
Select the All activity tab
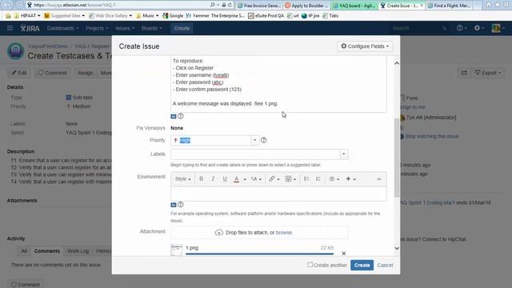click(24, 251)
